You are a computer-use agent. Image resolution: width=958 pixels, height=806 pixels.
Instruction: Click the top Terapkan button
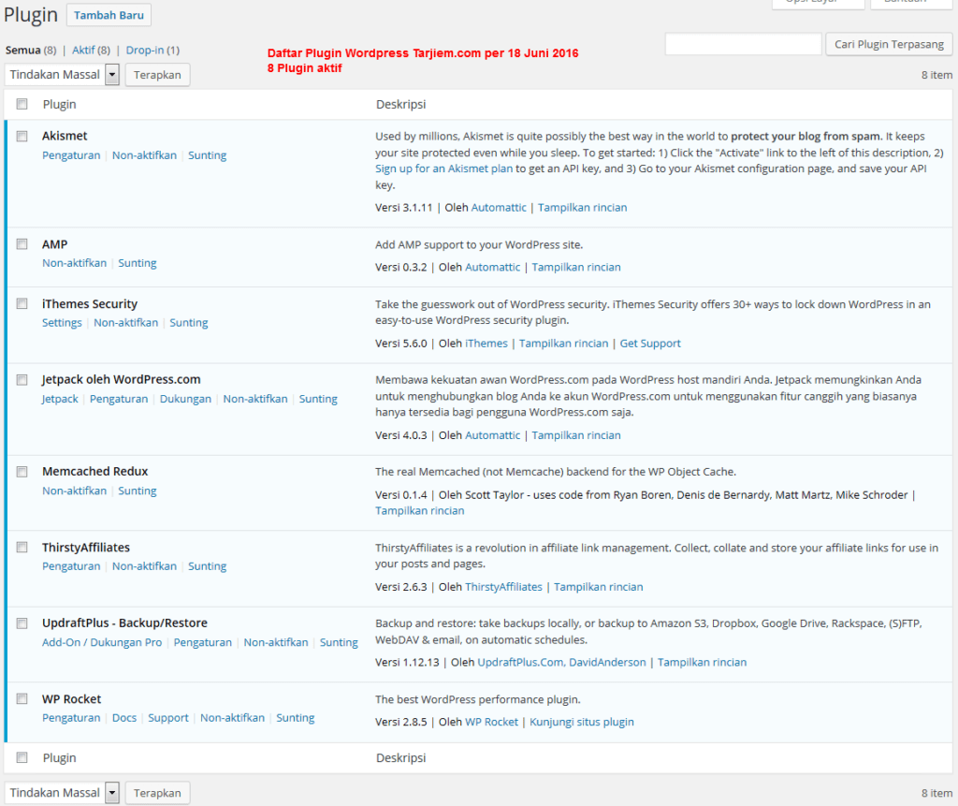click(x=157, y=75)
